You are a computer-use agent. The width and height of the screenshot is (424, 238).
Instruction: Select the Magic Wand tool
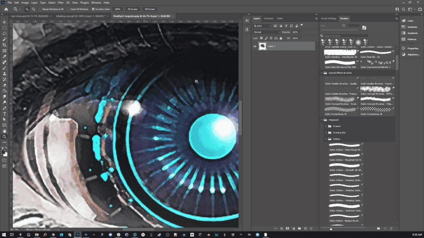[4, 39]
